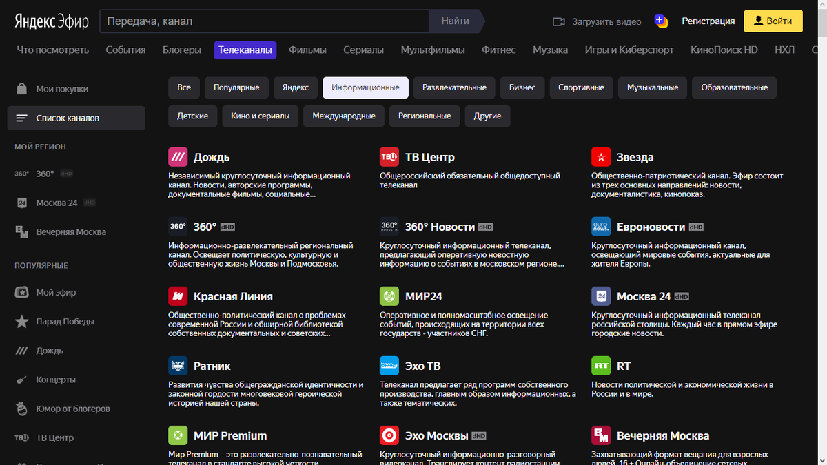The image size is (827, 465).
Task: Focus the Передача, канал search field
Action: point(265,21)
